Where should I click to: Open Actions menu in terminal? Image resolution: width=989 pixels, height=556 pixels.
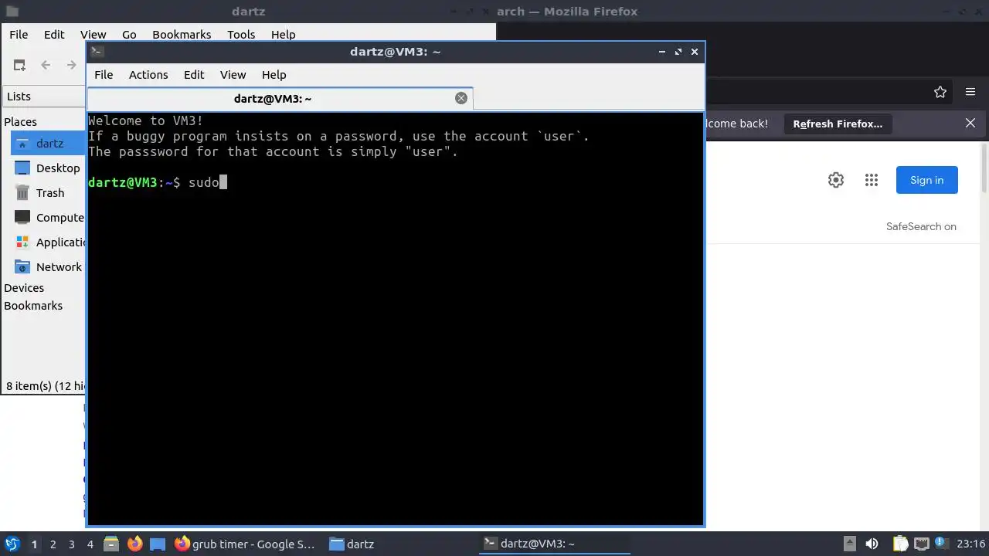click(x=148, y=75)
